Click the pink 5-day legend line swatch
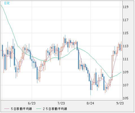Viewport: 135px width, 113px height. pyautogui.click(x=7, y=109)
